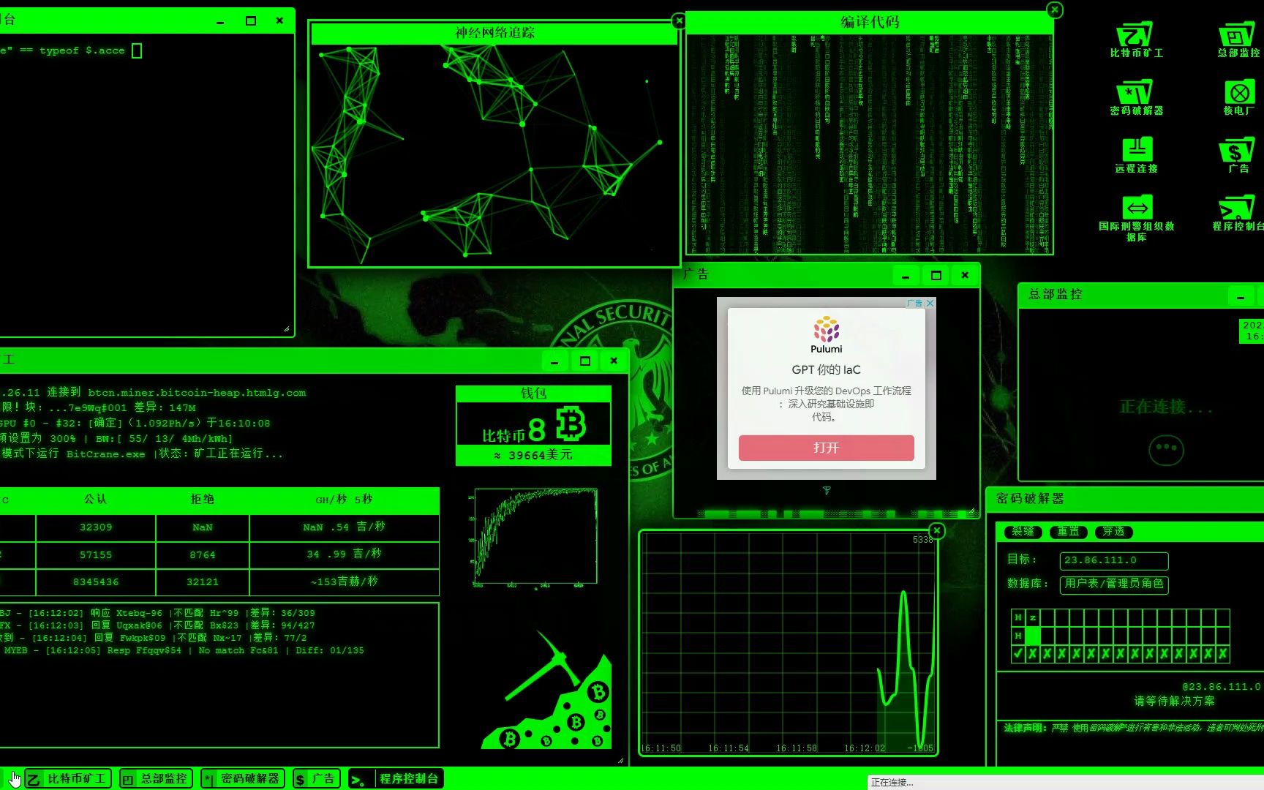Open the 总部监控 desktop icon

pos(1238,39)
